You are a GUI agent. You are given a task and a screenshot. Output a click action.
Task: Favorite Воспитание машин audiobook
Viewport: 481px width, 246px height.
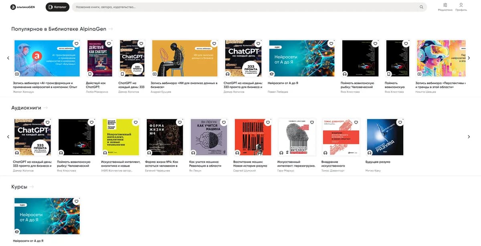click(x=268, y=122)
